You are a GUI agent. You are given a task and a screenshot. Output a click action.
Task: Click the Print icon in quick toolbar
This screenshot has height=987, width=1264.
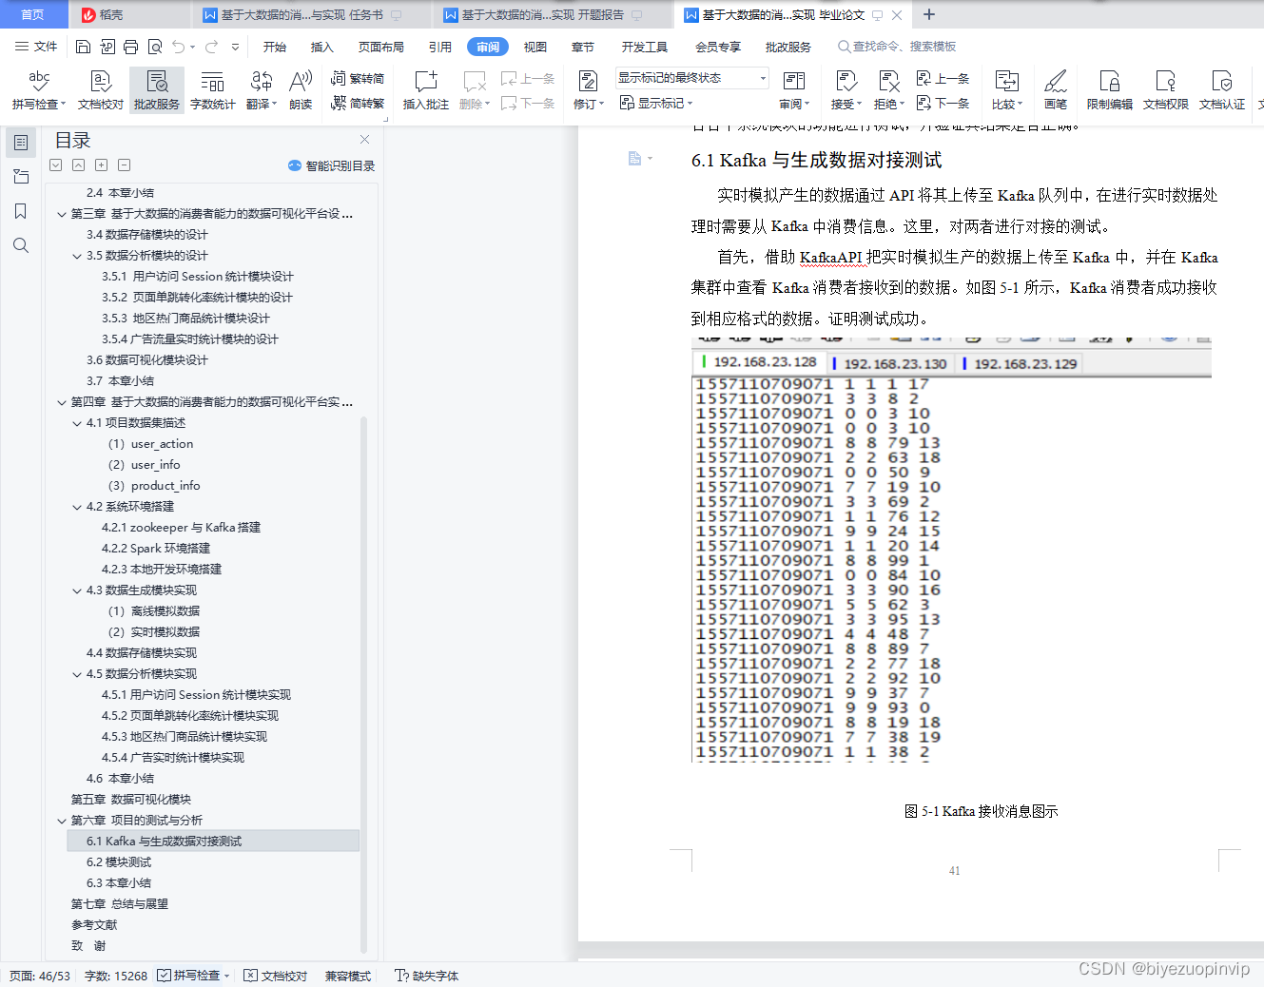(130, 47)
